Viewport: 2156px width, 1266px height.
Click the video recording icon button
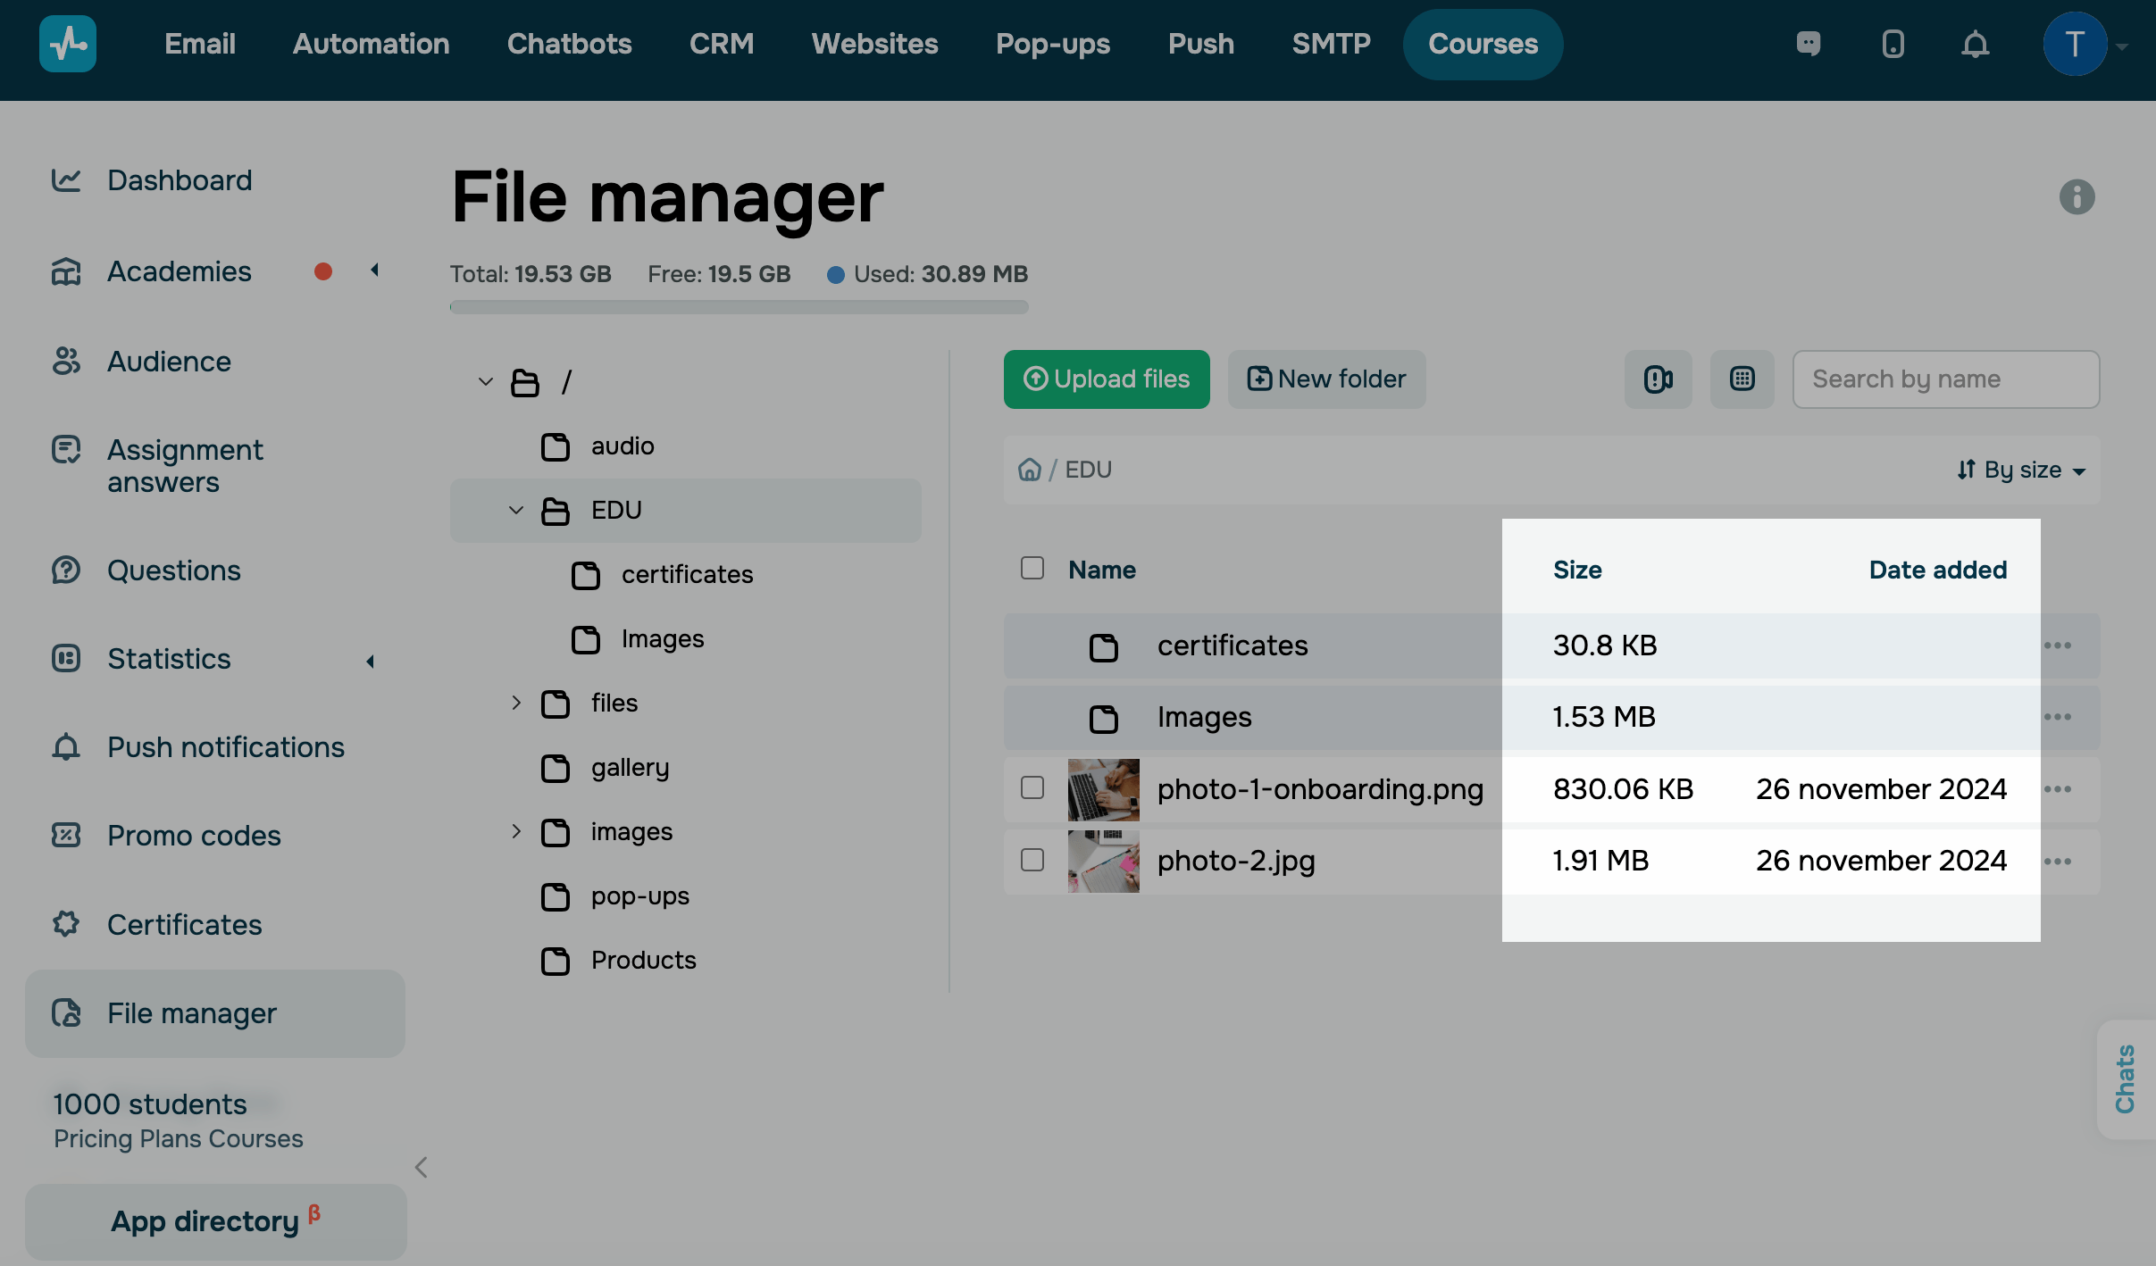tap(1658, 379)
